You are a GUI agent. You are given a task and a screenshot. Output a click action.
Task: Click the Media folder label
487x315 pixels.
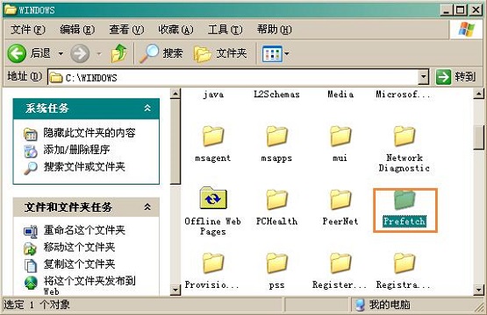pyautogui.click(x=340, y=94)
